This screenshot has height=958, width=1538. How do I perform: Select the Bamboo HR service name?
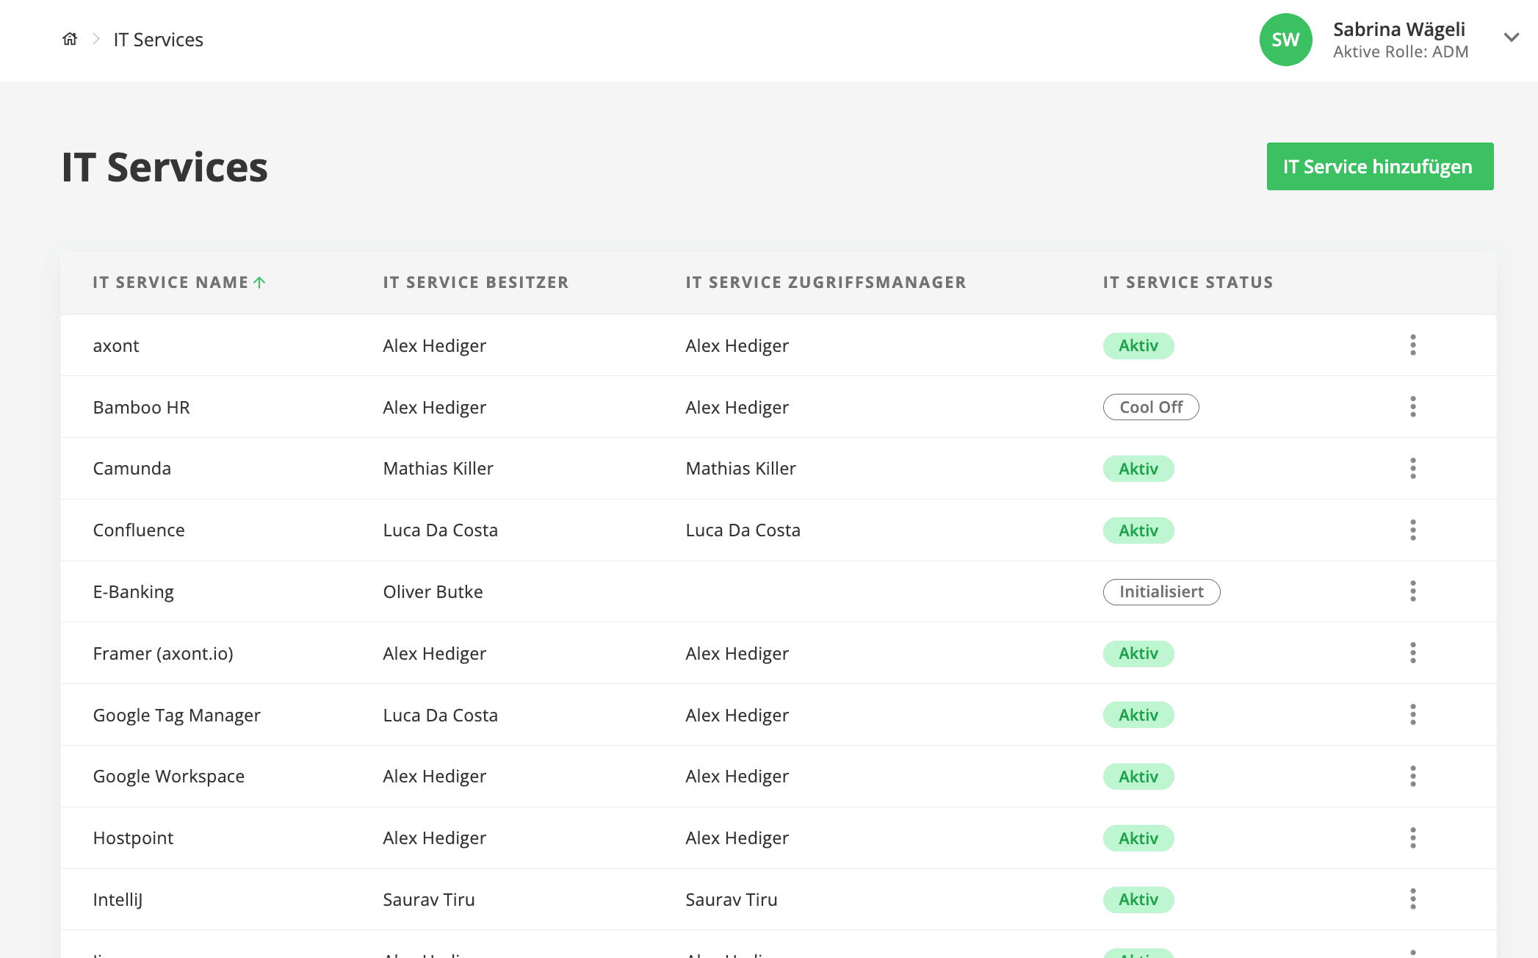[x=141, y=407]
